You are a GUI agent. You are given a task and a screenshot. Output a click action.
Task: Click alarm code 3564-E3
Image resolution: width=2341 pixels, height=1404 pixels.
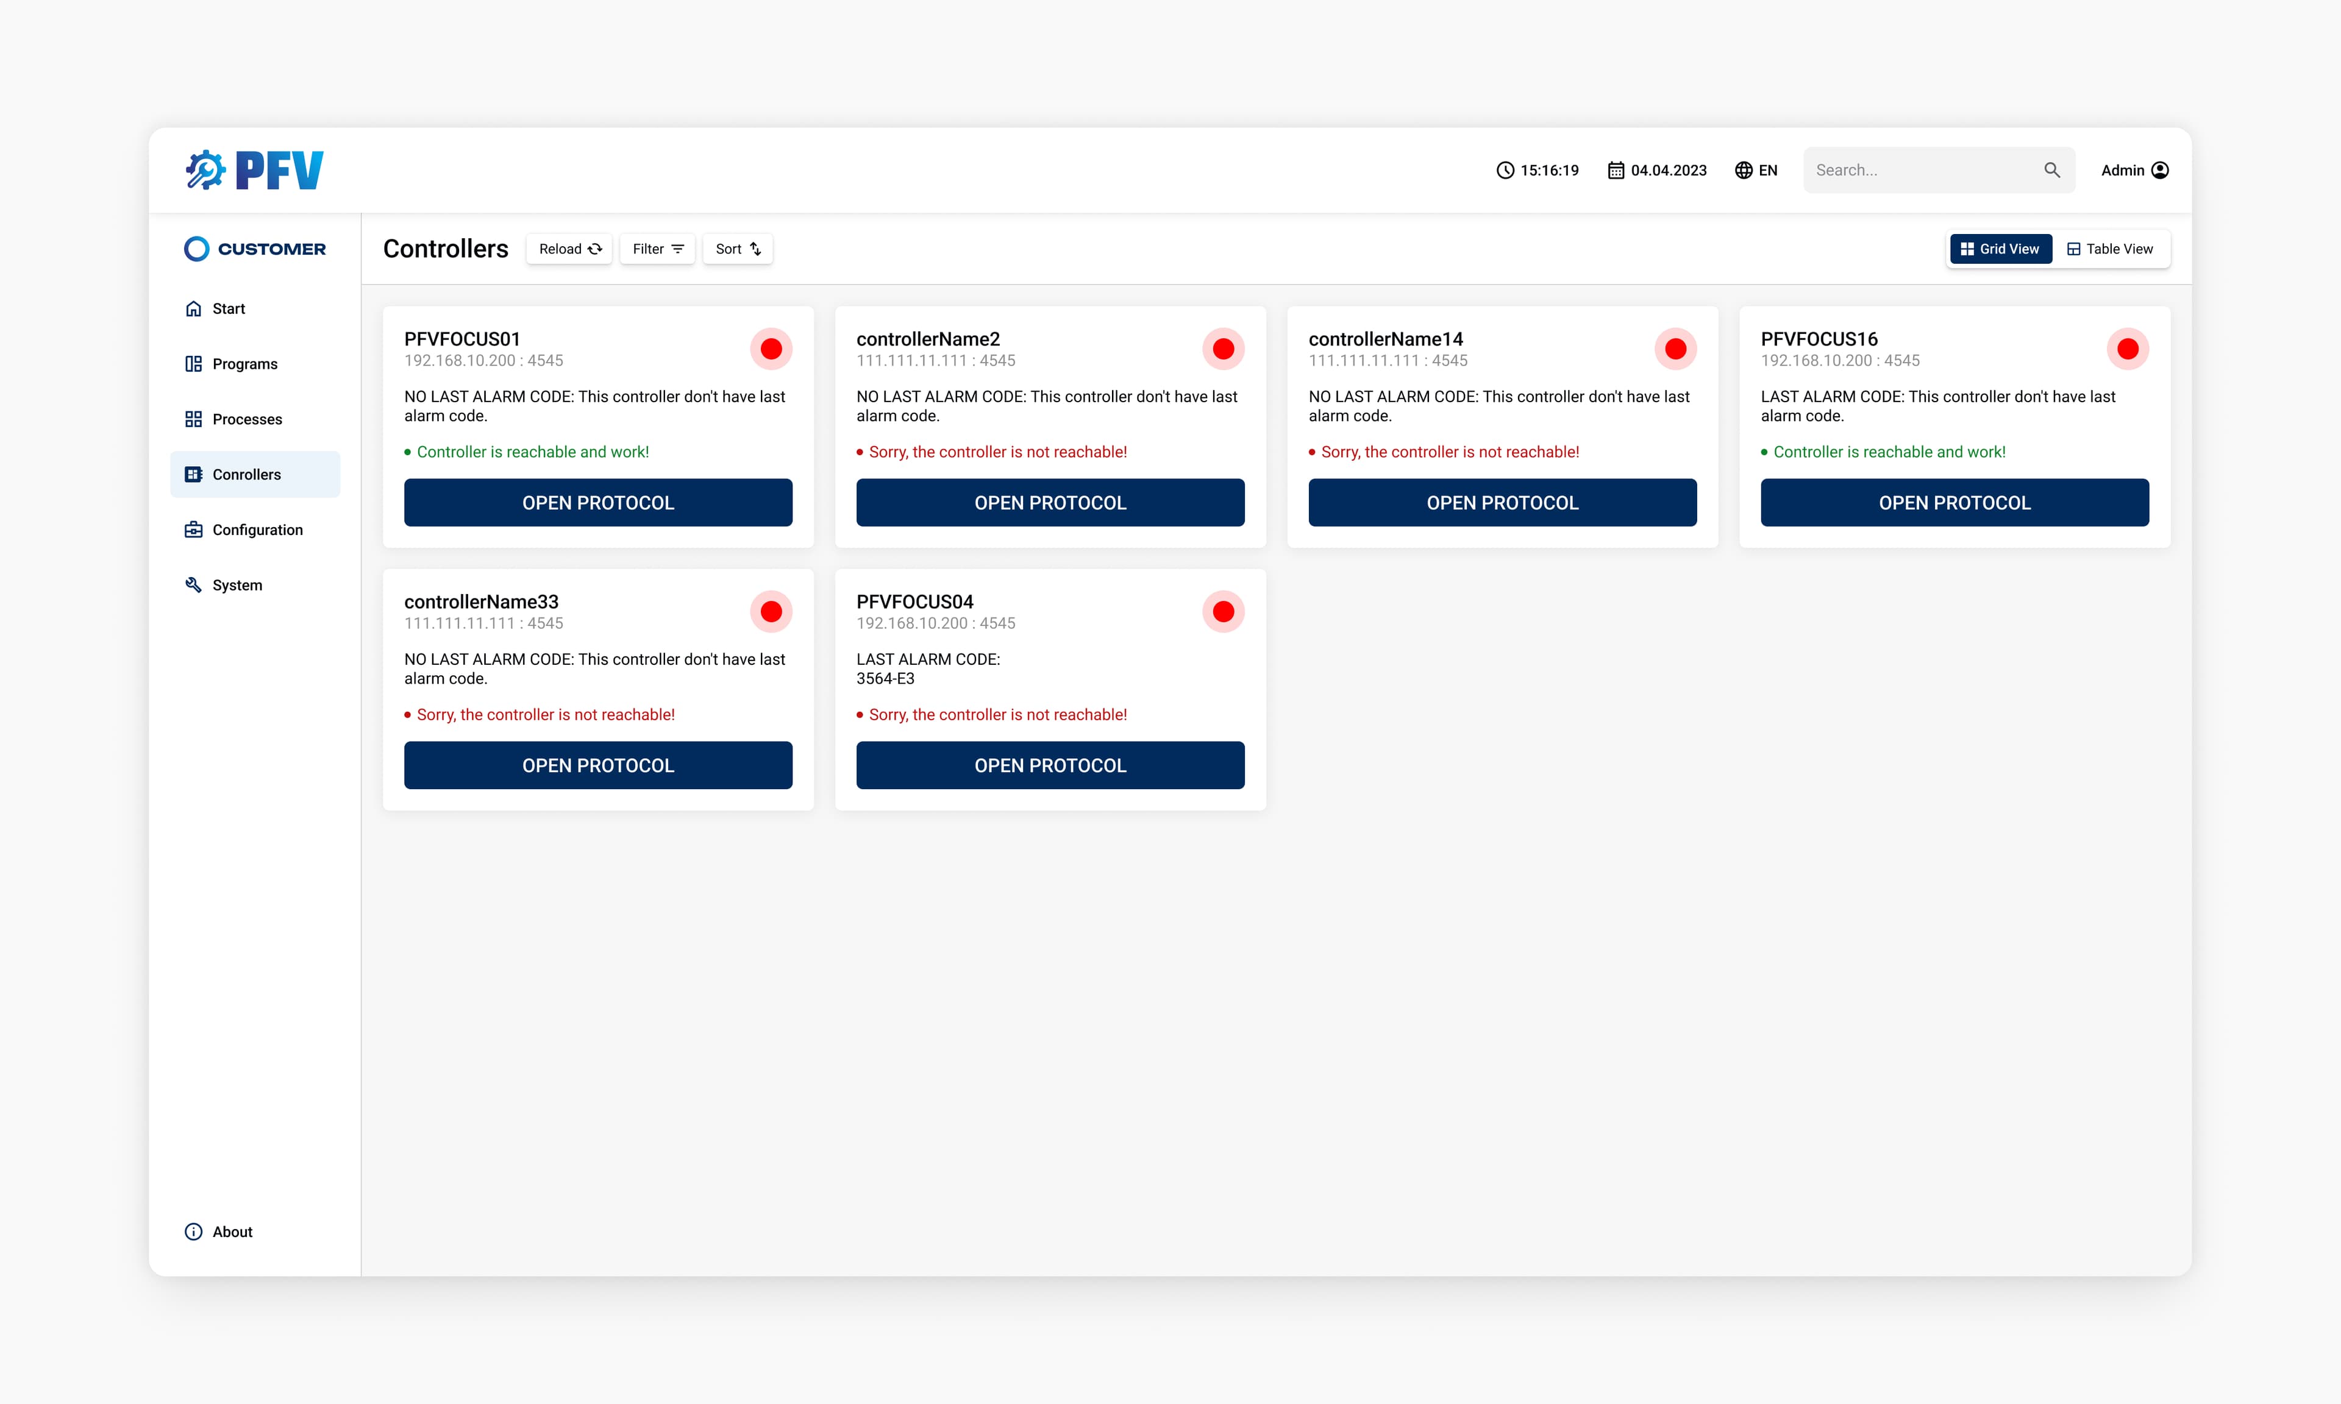tap(886, 678)
